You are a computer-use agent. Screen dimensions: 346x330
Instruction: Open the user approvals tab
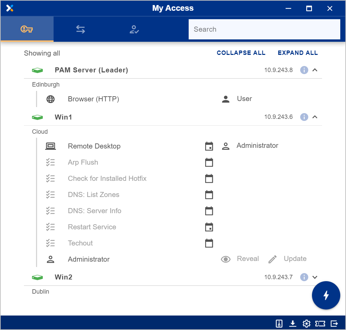(x=134, y=29)
